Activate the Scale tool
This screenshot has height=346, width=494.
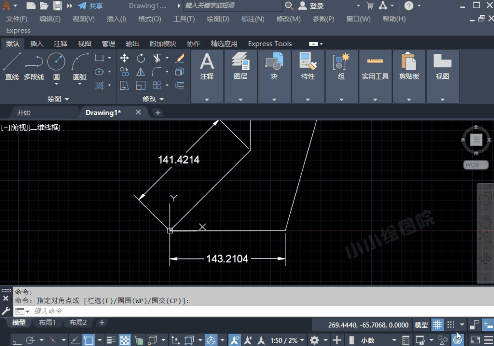pos(141,85)
